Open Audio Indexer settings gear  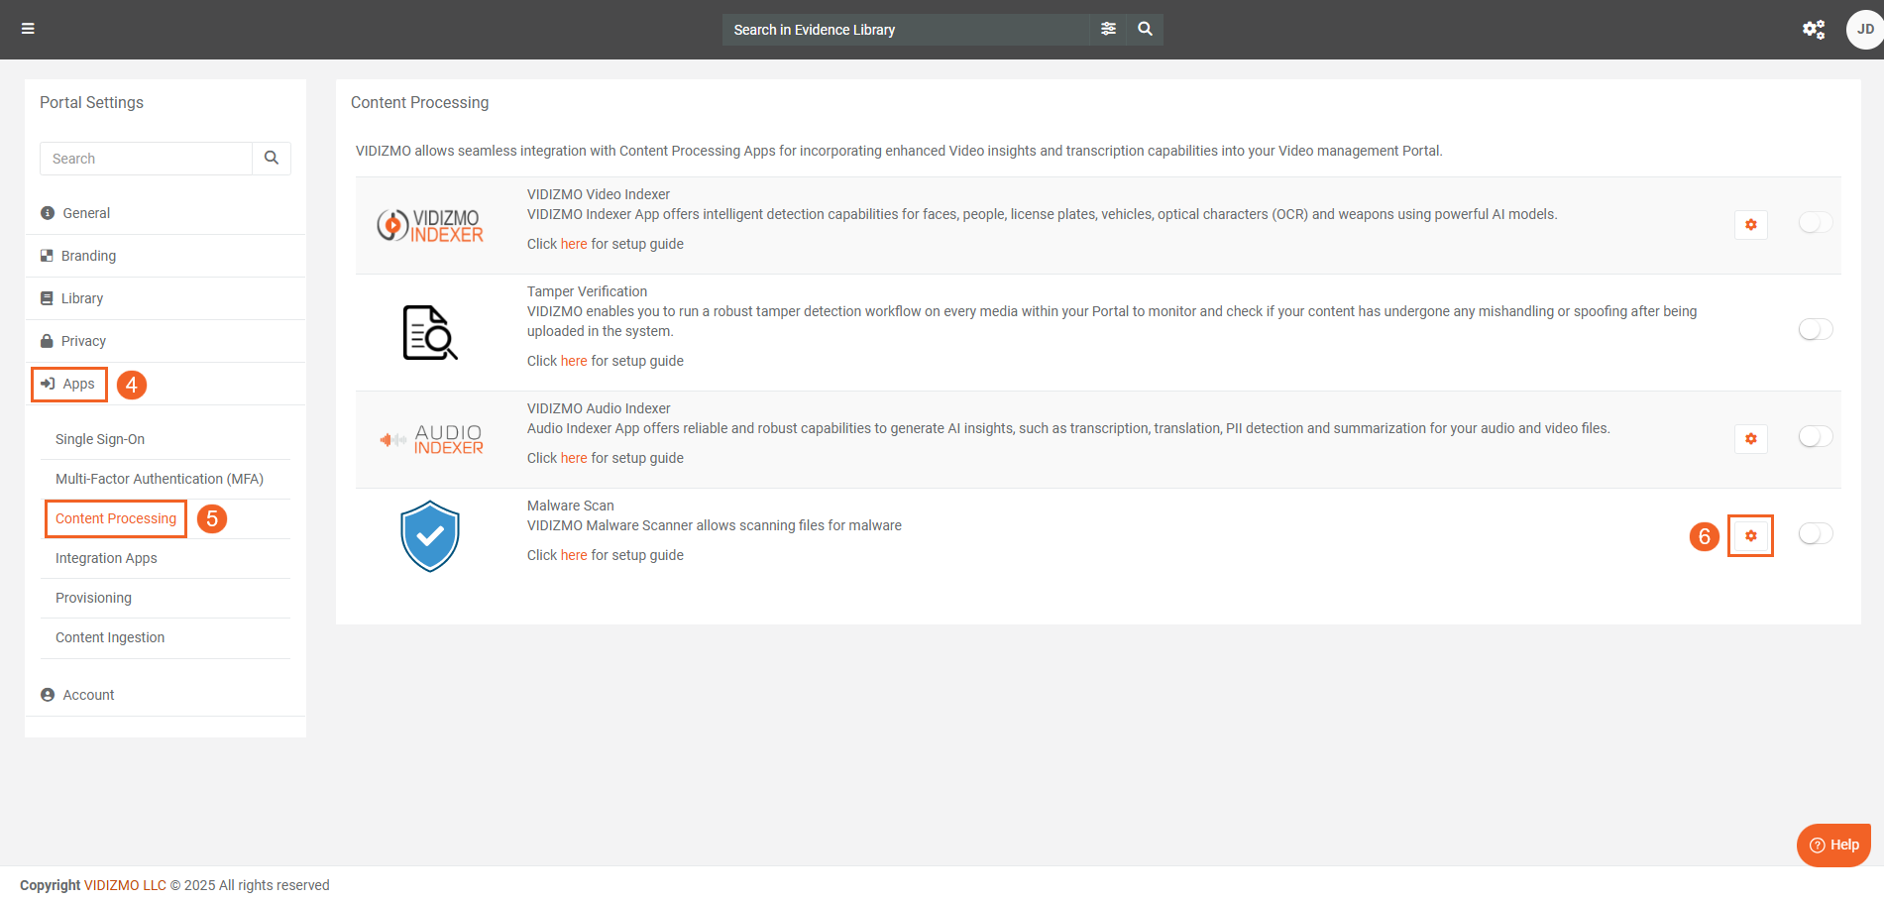[1750, 439]
